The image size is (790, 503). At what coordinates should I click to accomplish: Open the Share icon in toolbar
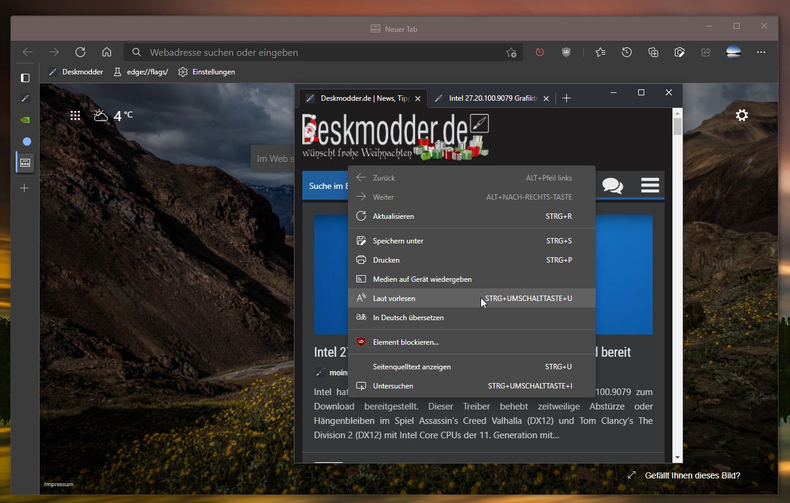(x=706, y=52)
